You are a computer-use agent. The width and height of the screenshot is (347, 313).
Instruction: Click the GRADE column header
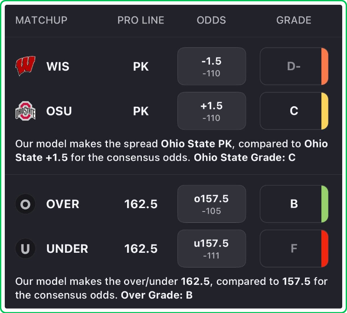pyautogui.click(x=294, y=20)
